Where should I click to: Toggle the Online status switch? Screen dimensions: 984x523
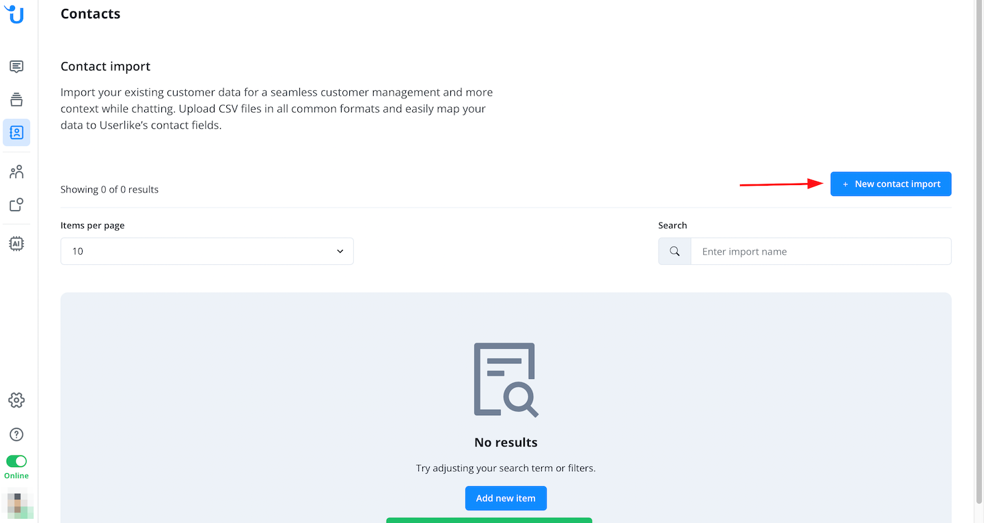tap(16, 462)
